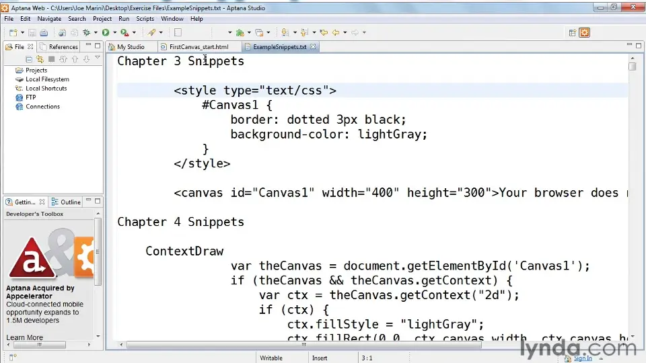Select the FTP tree item
646x363 pixels.
[x=30, y=97]
